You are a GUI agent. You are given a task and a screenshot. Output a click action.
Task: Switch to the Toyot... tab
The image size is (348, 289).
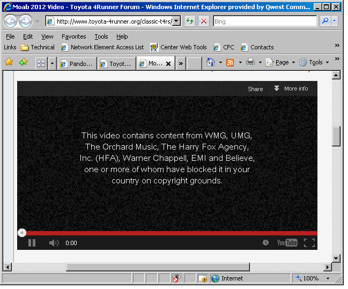point(117,64)
